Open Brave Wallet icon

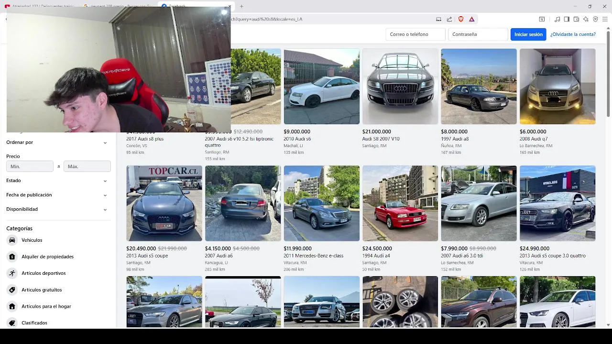576,19
